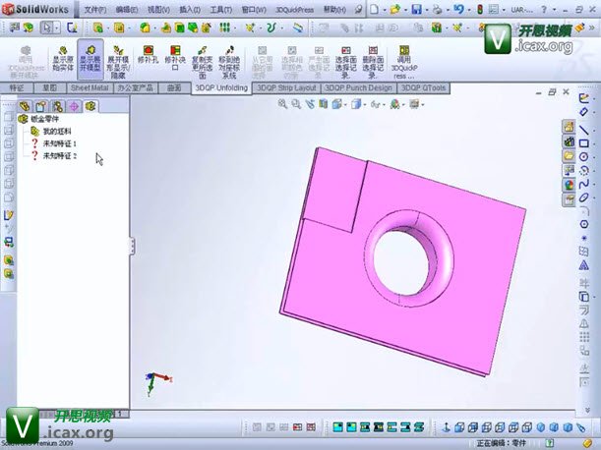The image size is (601, 450).
Task: Switch to the 特征 Features tab
Action: click(17, 87)
